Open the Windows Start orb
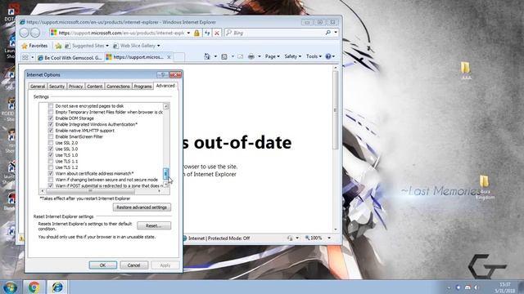The height and width of the screenshot is (294, 524). [x=11, y=287]
